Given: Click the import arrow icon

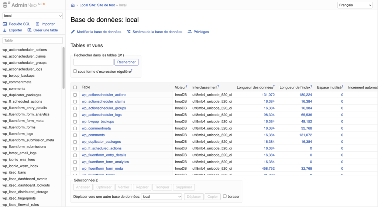Looking at the screenshot, I should coord(37,24).
